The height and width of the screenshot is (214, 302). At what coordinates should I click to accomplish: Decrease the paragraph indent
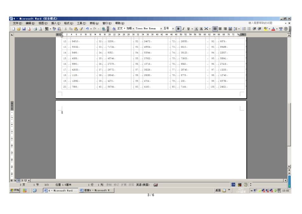pyautogui.click(x=254, y=29)
